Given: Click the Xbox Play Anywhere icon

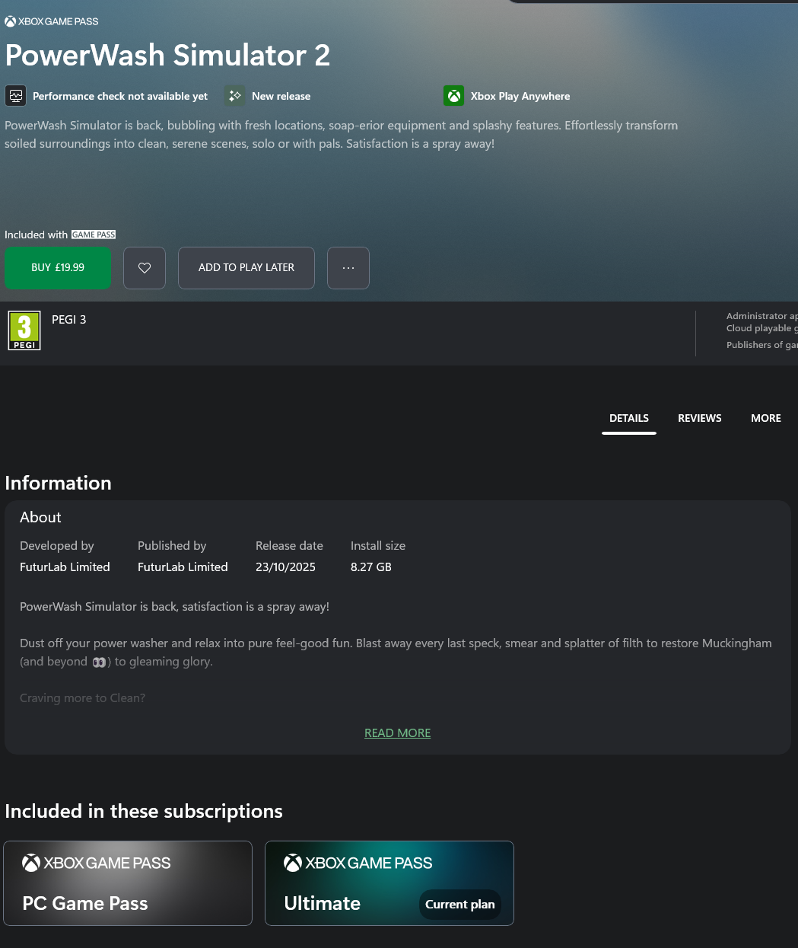Looking at the screenshot, I should pyautogui.click(x=453, y=96).
